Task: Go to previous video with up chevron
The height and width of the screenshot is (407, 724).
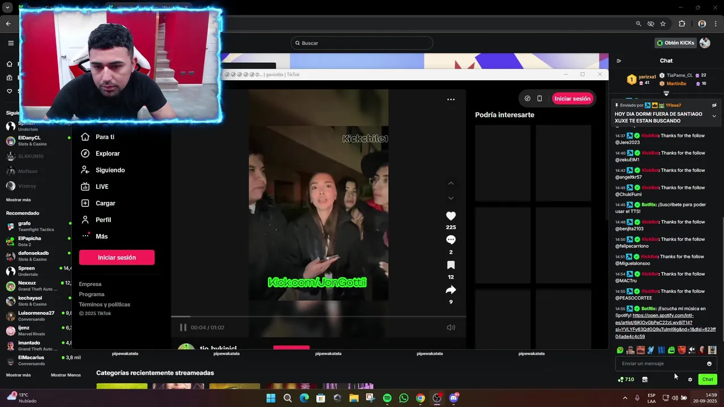Action: (451, 183)
